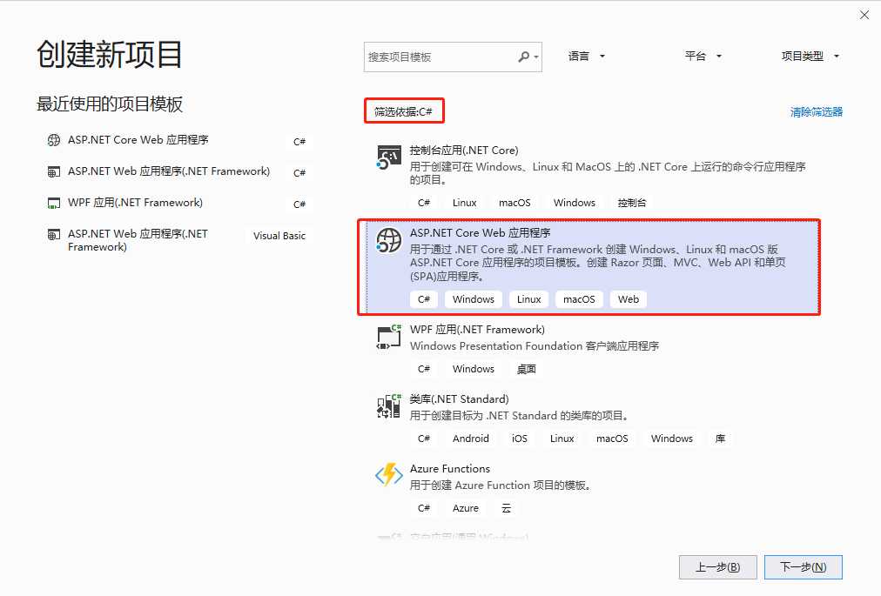
Task: Click the 库 tag under class library
Action: coord(720,439)
